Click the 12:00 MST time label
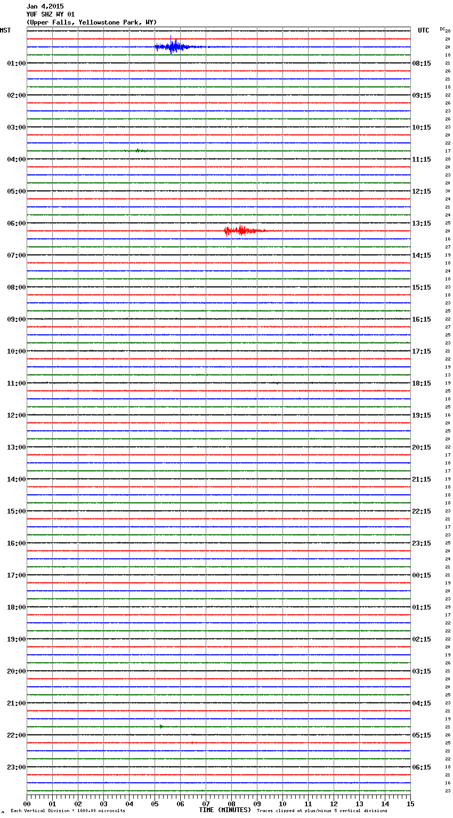453x818 pixels. (17, 415)
